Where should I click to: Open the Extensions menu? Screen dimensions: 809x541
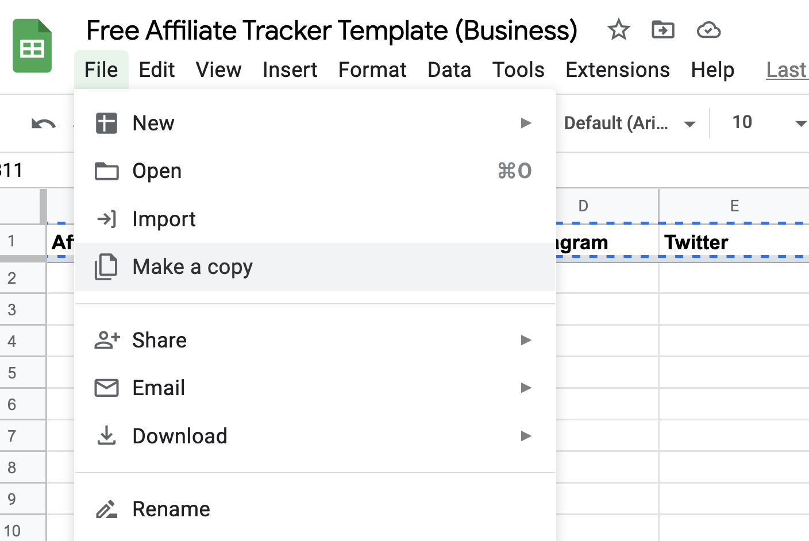[x=618, y=69]
